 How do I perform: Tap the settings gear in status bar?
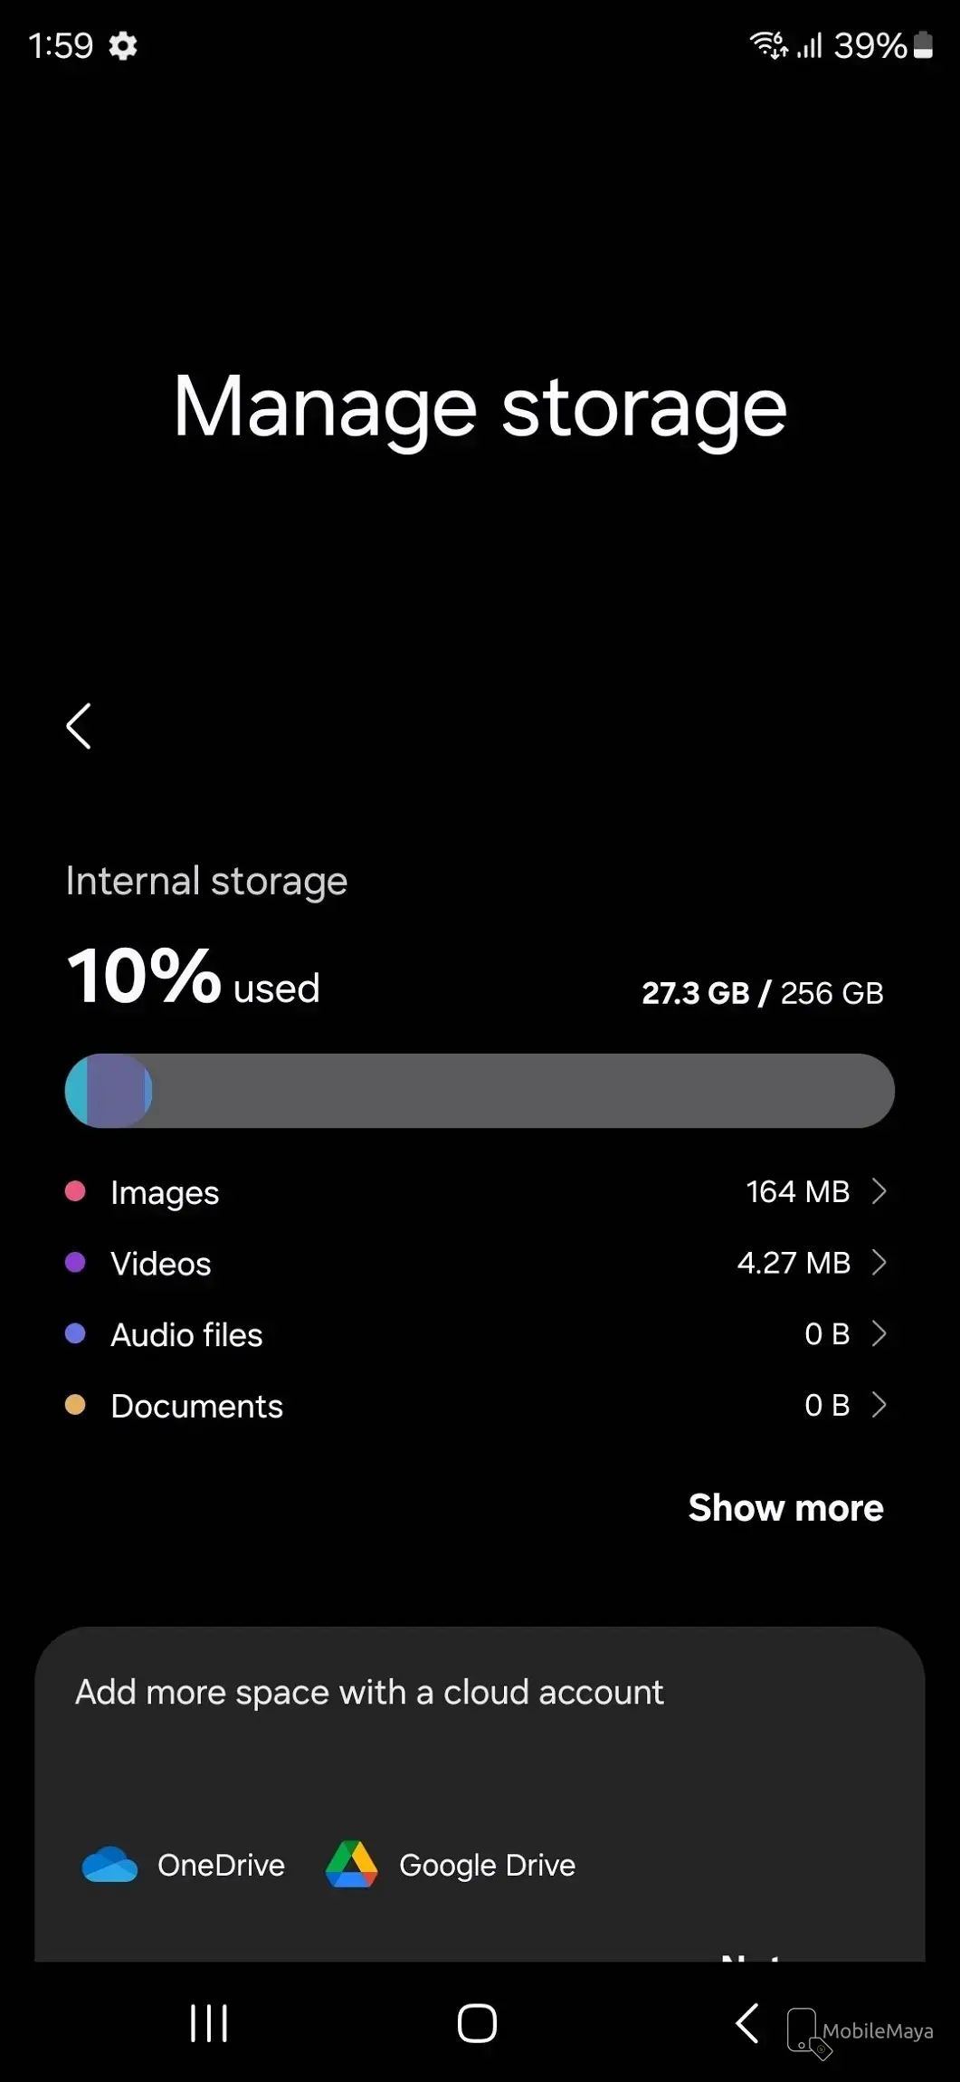(x=123, y=45)
